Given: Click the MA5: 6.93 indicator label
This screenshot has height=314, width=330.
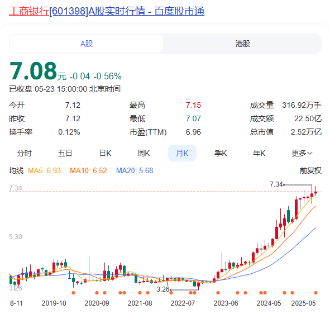Looking at the screenshot, I should [45, 170].
